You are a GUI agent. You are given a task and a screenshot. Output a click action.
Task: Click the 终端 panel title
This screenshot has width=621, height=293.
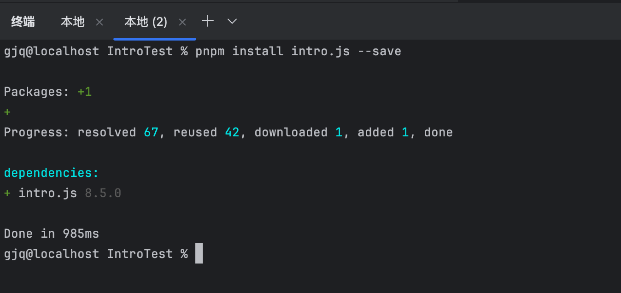coord(23,22)
